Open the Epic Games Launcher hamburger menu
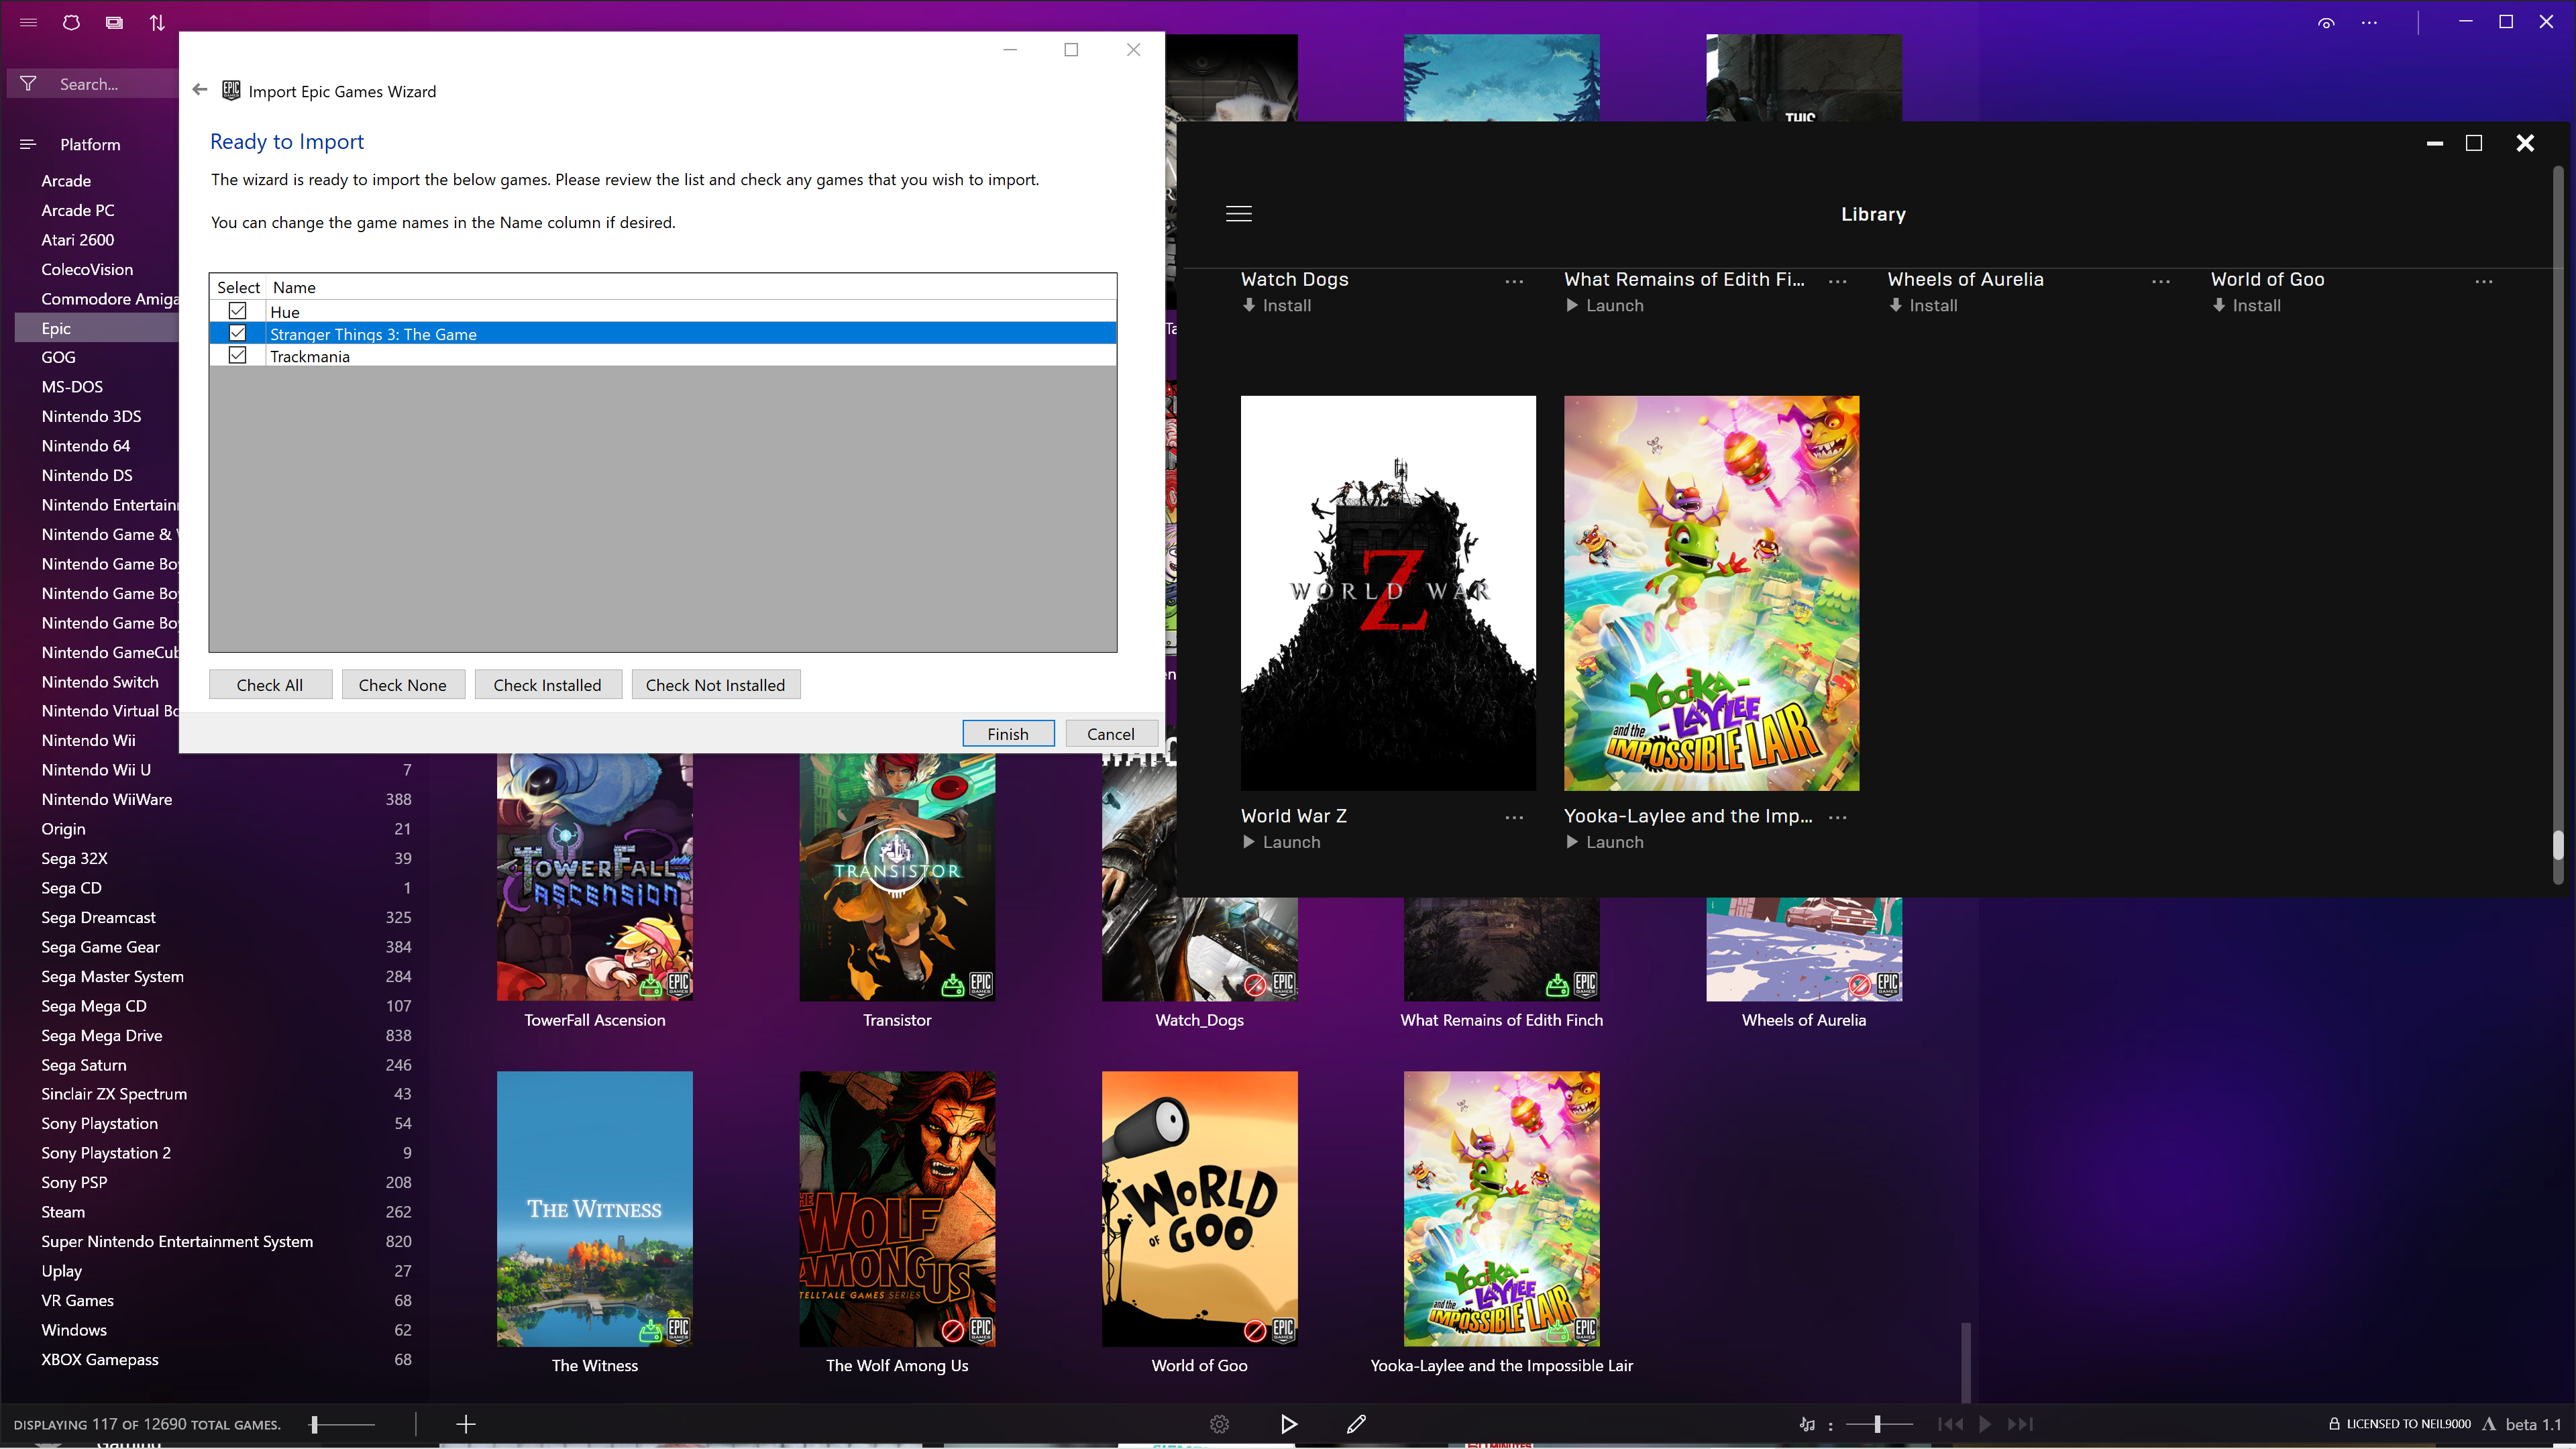The height and width of the screenshot is (1449, 2576). tap(1239, 214)
